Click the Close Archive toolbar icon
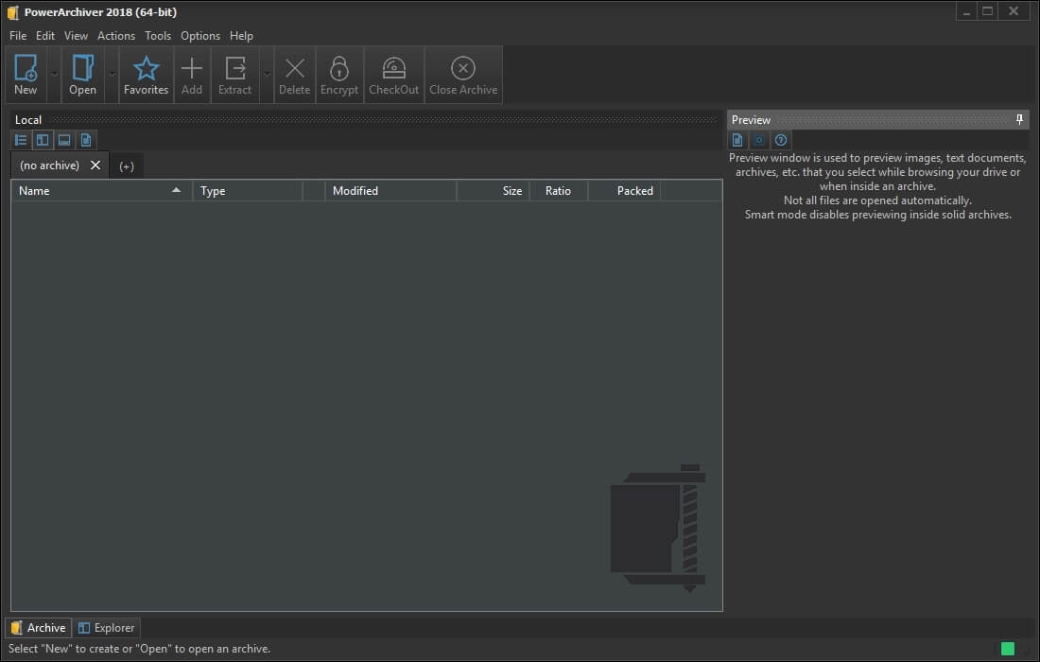This screenshot has height=662, width=1040. [463, 74]
